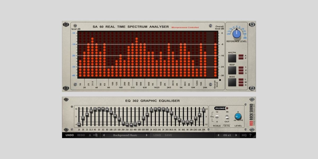318x159 pixels.
Task: Select the 4K band fader on the equaliser
Action: [175, 117]
